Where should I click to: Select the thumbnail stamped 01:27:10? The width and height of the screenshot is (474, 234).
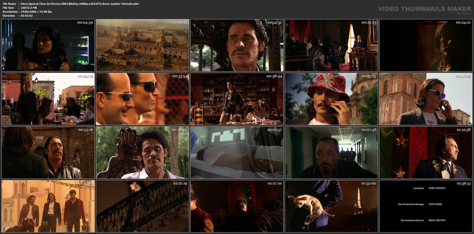click(237, 206)
